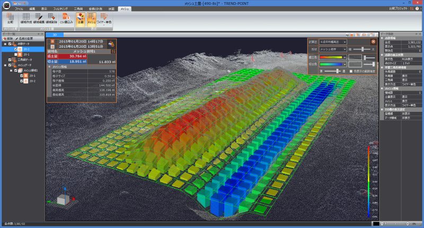Toggle the メッシュ領域1 checkbox
The width and height of the screenshot is (424, 228).
click(16, 71)
